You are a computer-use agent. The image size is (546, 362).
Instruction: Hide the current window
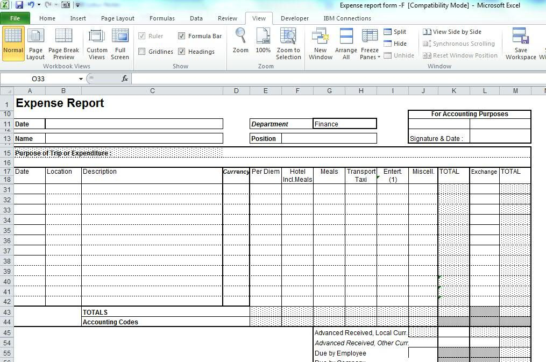pos(395,44)
